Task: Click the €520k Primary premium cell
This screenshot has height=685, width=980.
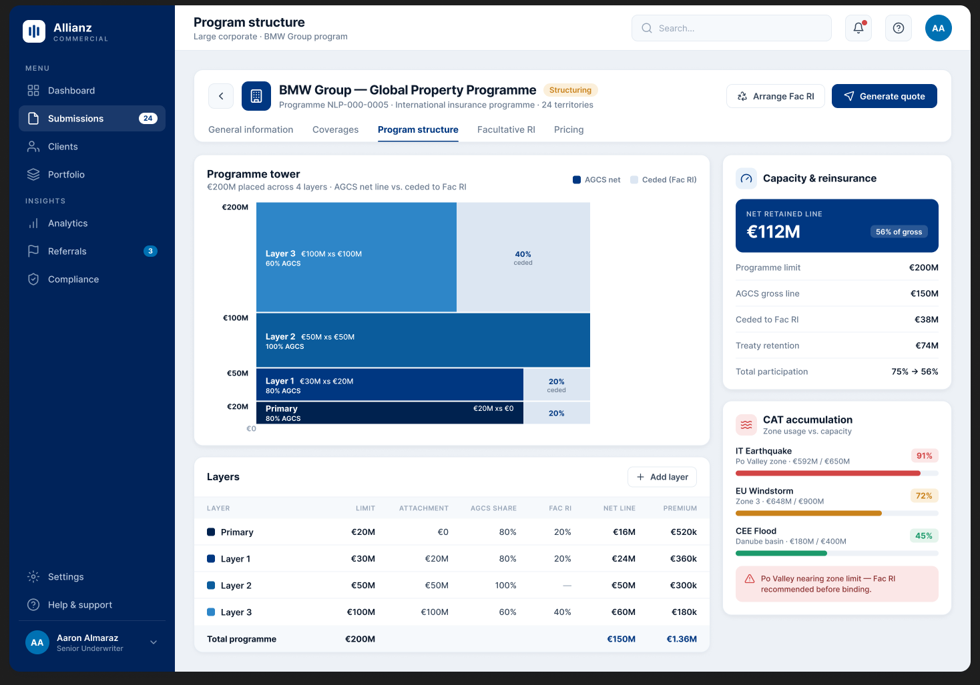Action: (684, 532)
